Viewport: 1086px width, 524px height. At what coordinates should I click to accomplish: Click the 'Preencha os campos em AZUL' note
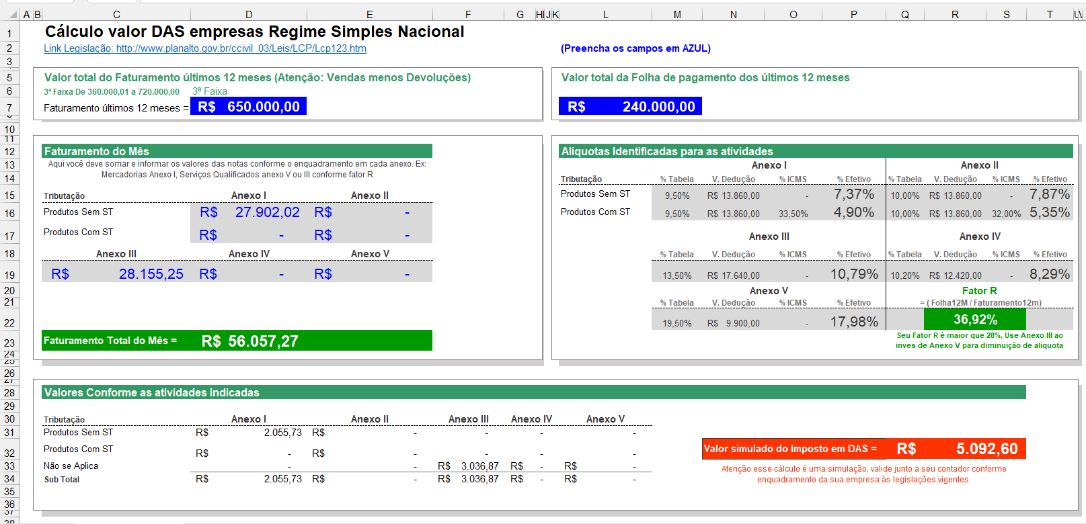pos(635,48)
